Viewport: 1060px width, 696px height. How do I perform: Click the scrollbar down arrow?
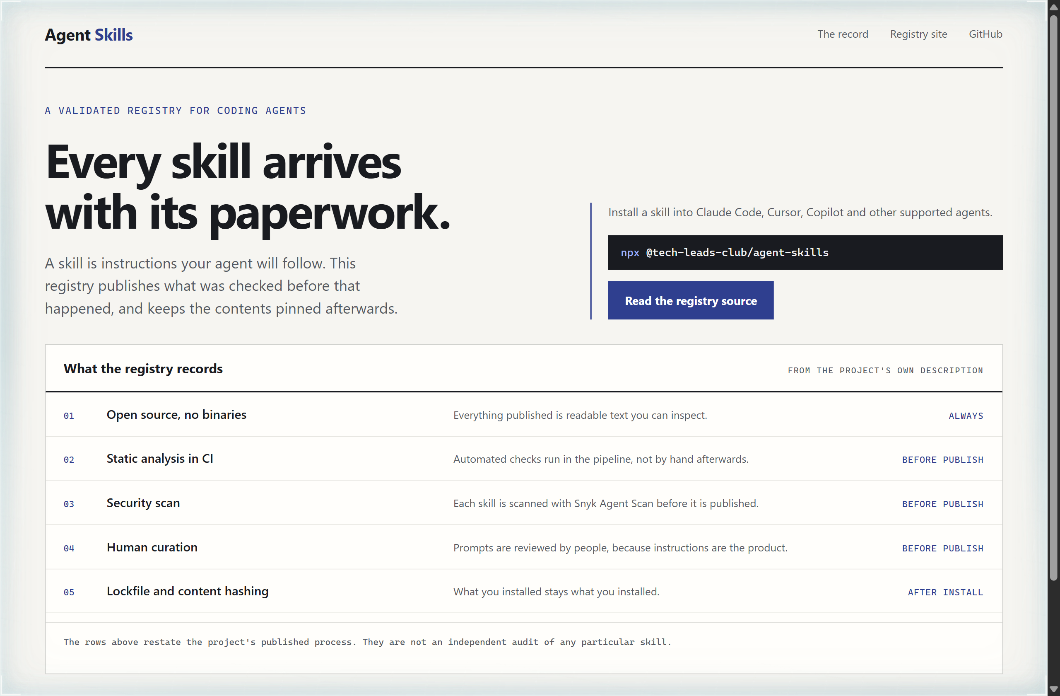[1053, 689]
